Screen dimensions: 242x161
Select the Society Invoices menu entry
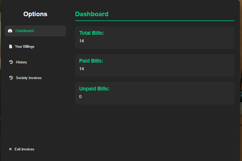(x=29, y=78)
